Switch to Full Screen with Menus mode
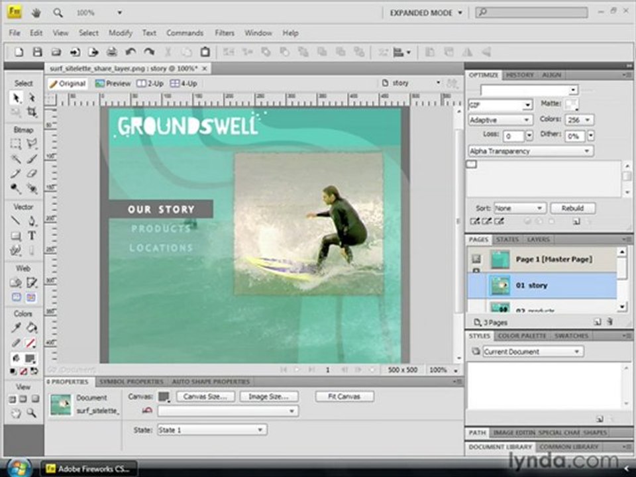636x477 pixels. coord(24,399)
